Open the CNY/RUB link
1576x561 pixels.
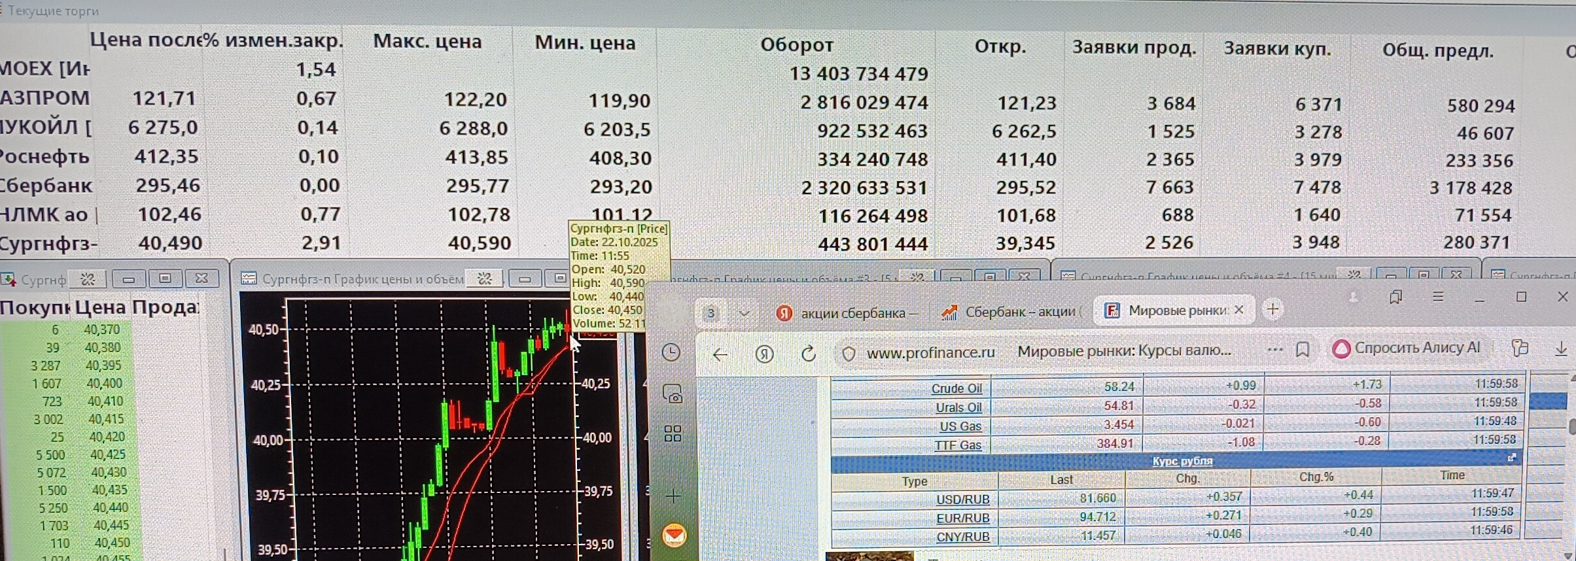pyautogui.click(x=962, y=537)
